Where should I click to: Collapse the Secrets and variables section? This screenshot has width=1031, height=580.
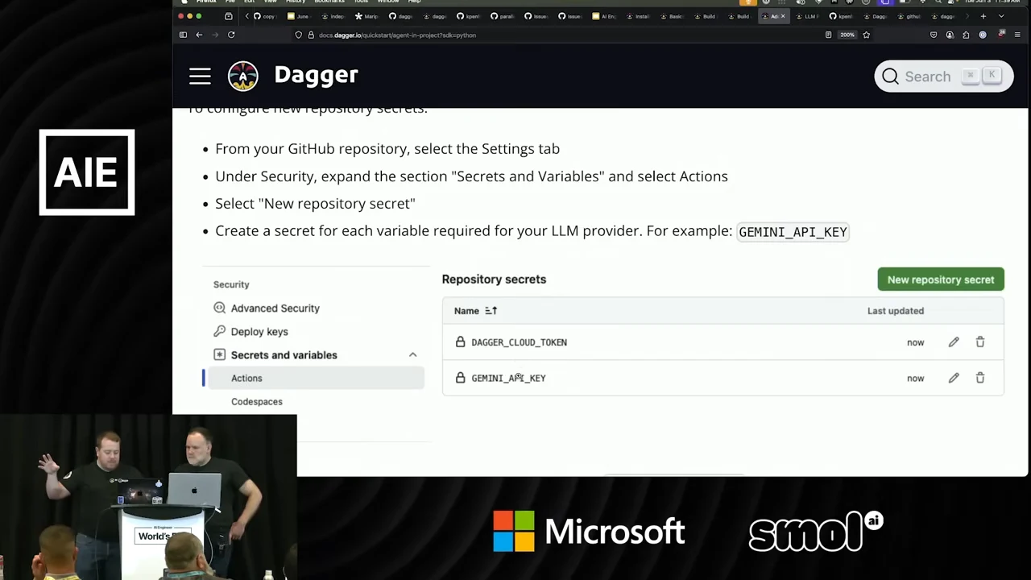click(x=412, y=355)
